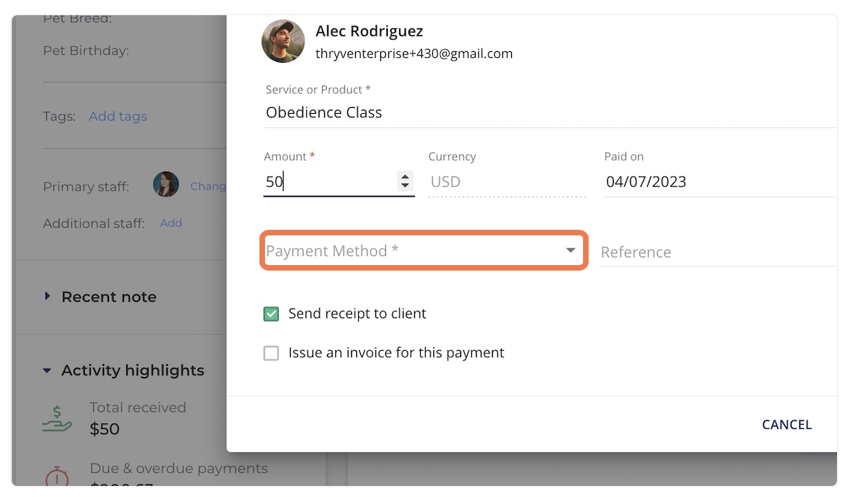Image resolution: width=857 pixels, height=497 pixels.
Task: Uncheck Send receipt to client
Action: click(271, 314)
